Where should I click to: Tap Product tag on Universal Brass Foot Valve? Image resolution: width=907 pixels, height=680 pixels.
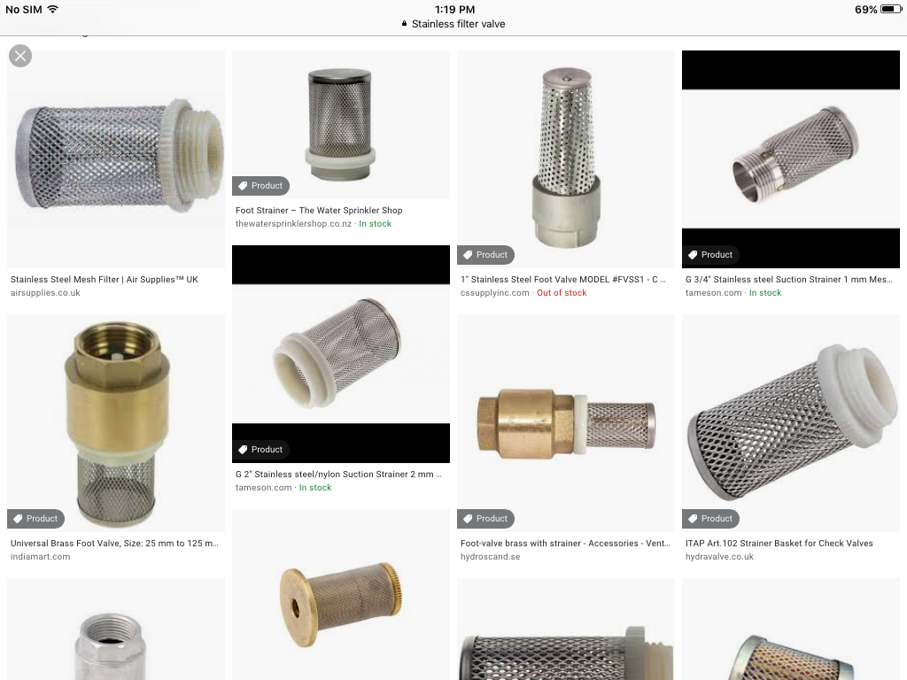[35, 519]
